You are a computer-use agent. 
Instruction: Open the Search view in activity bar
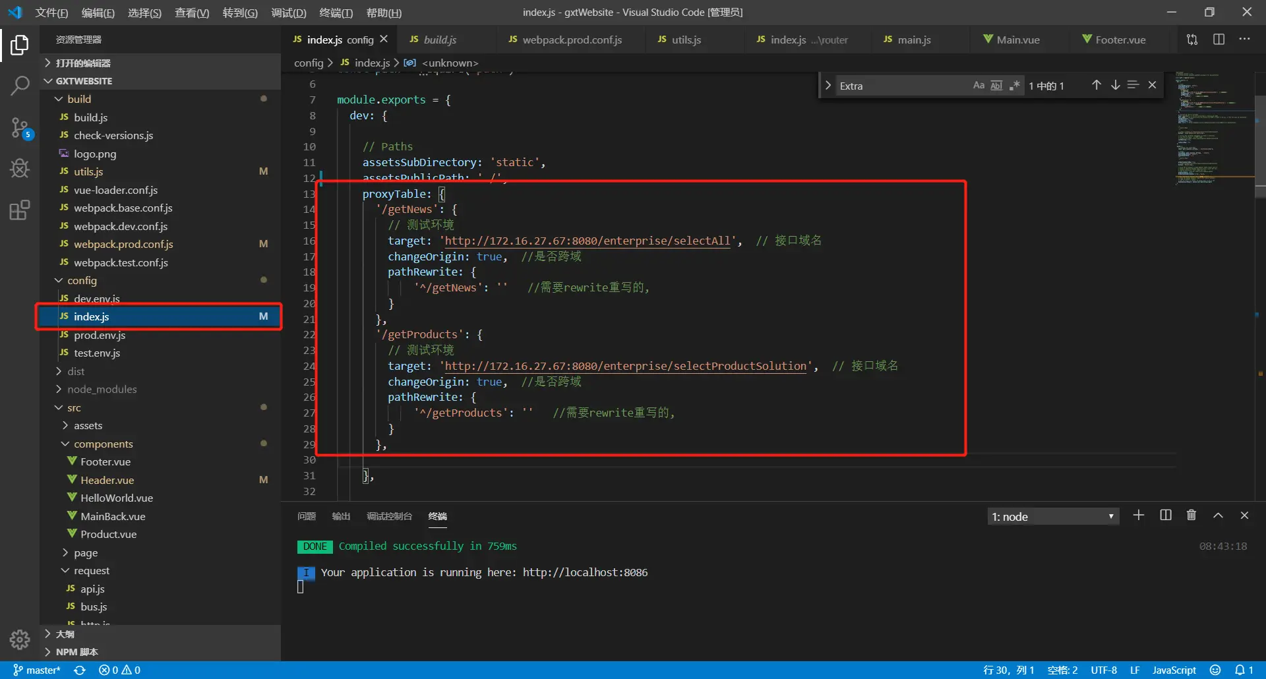pos(20,86)
